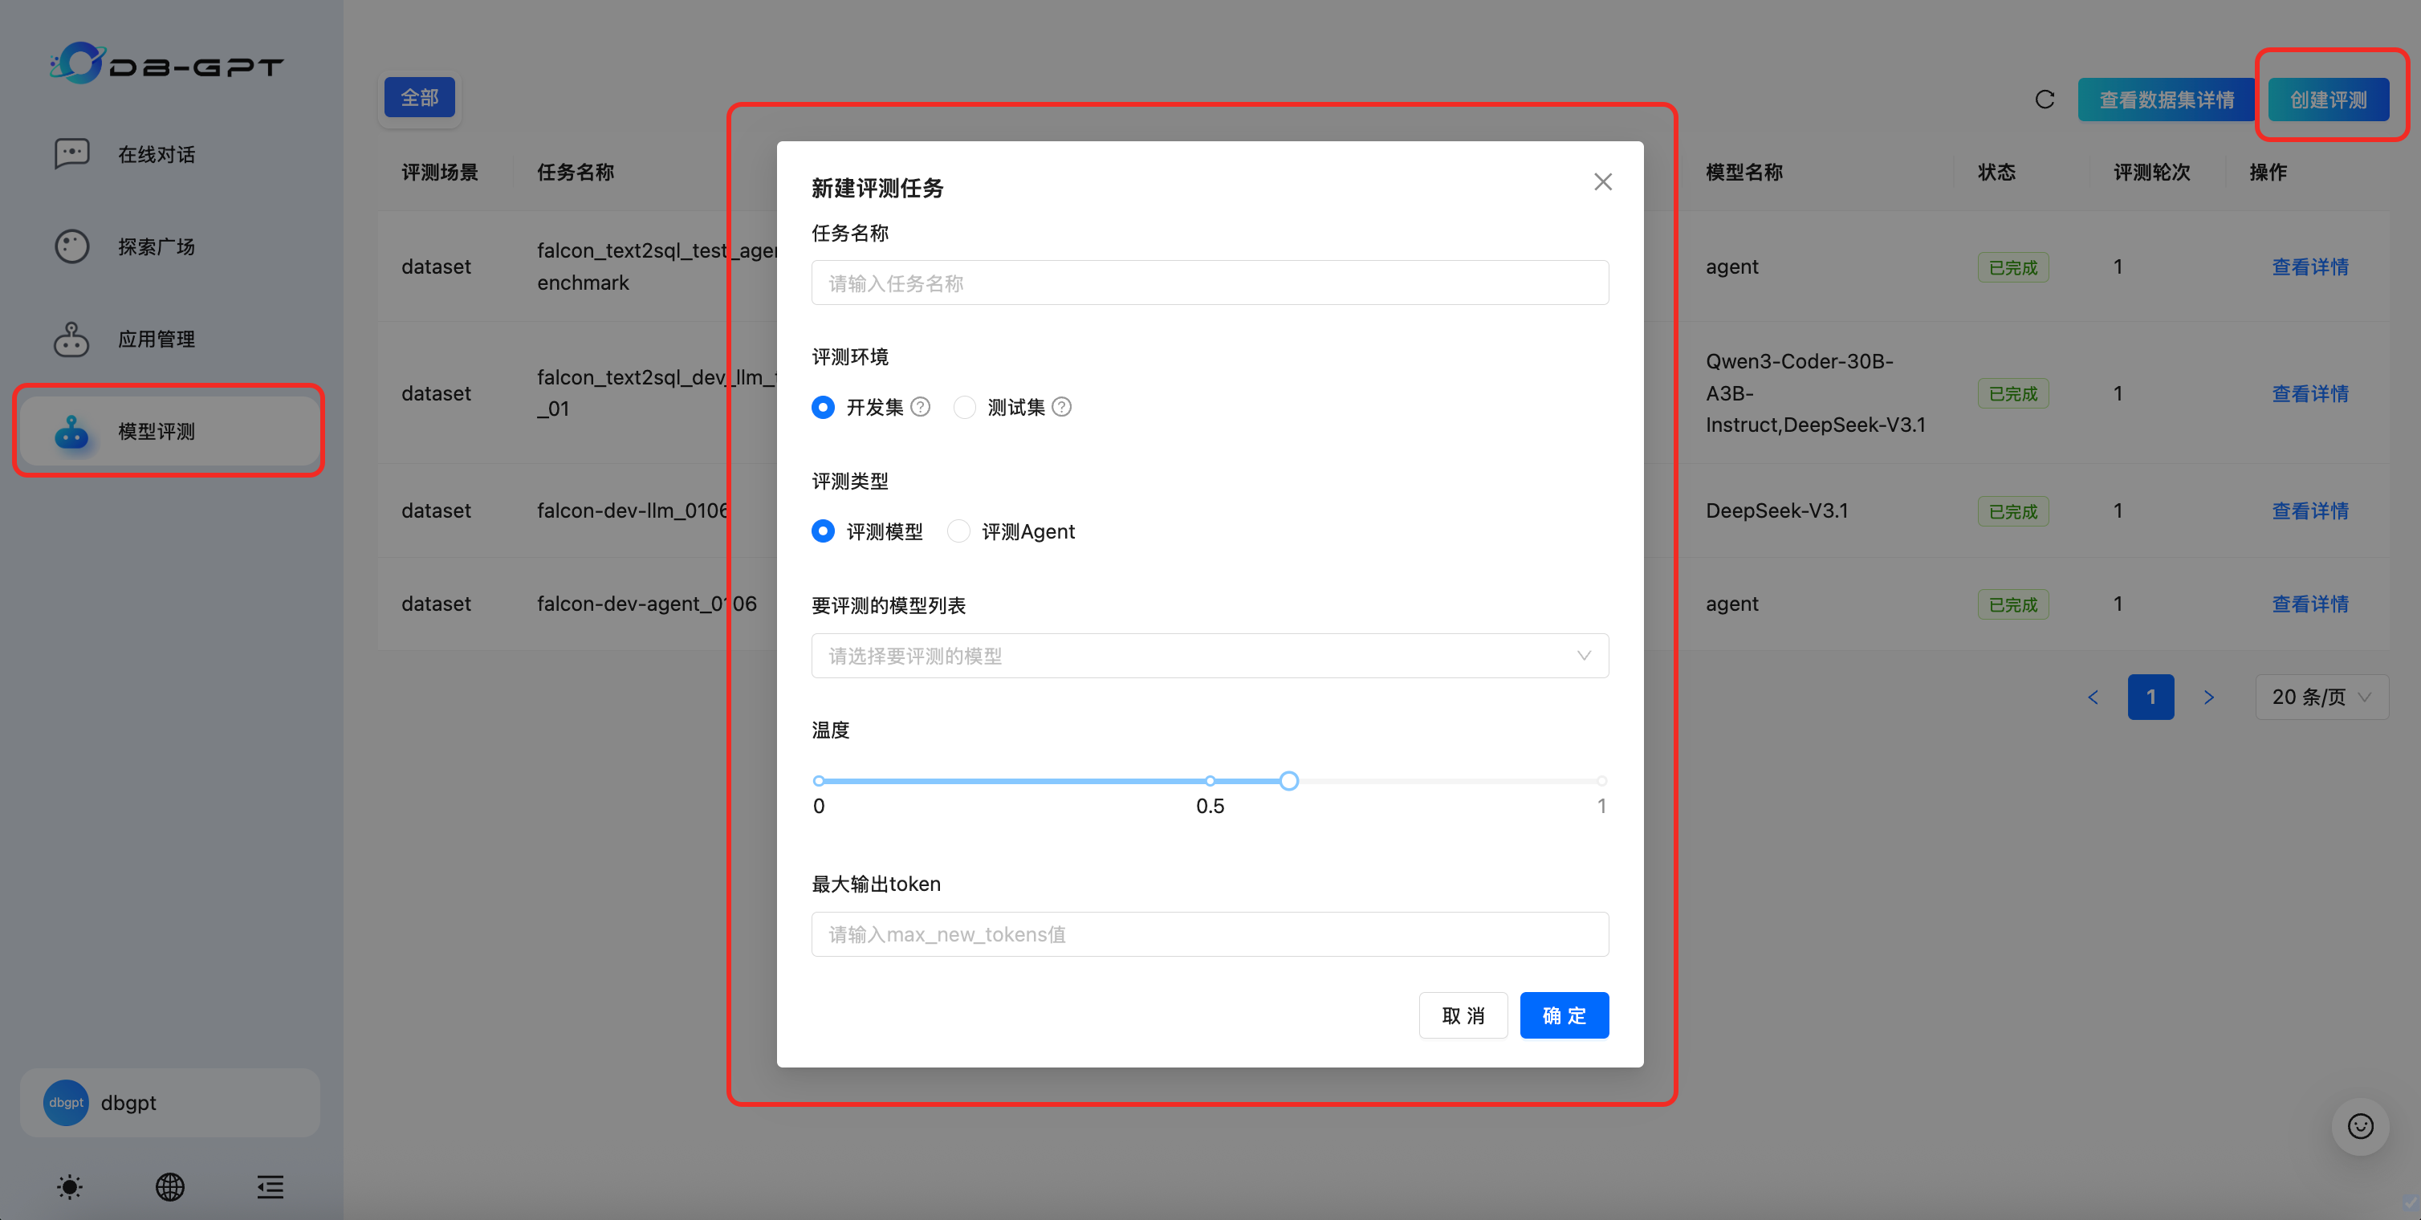Navigate to 应用管理 sidebar item

tap(156, 340)
